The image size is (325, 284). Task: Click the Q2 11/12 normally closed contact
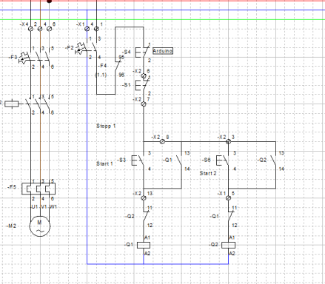point(146,216)
